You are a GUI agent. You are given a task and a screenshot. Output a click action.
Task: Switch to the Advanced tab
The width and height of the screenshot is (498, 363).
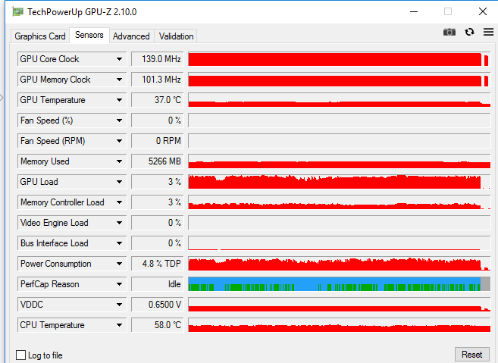(x=131, y=36)
